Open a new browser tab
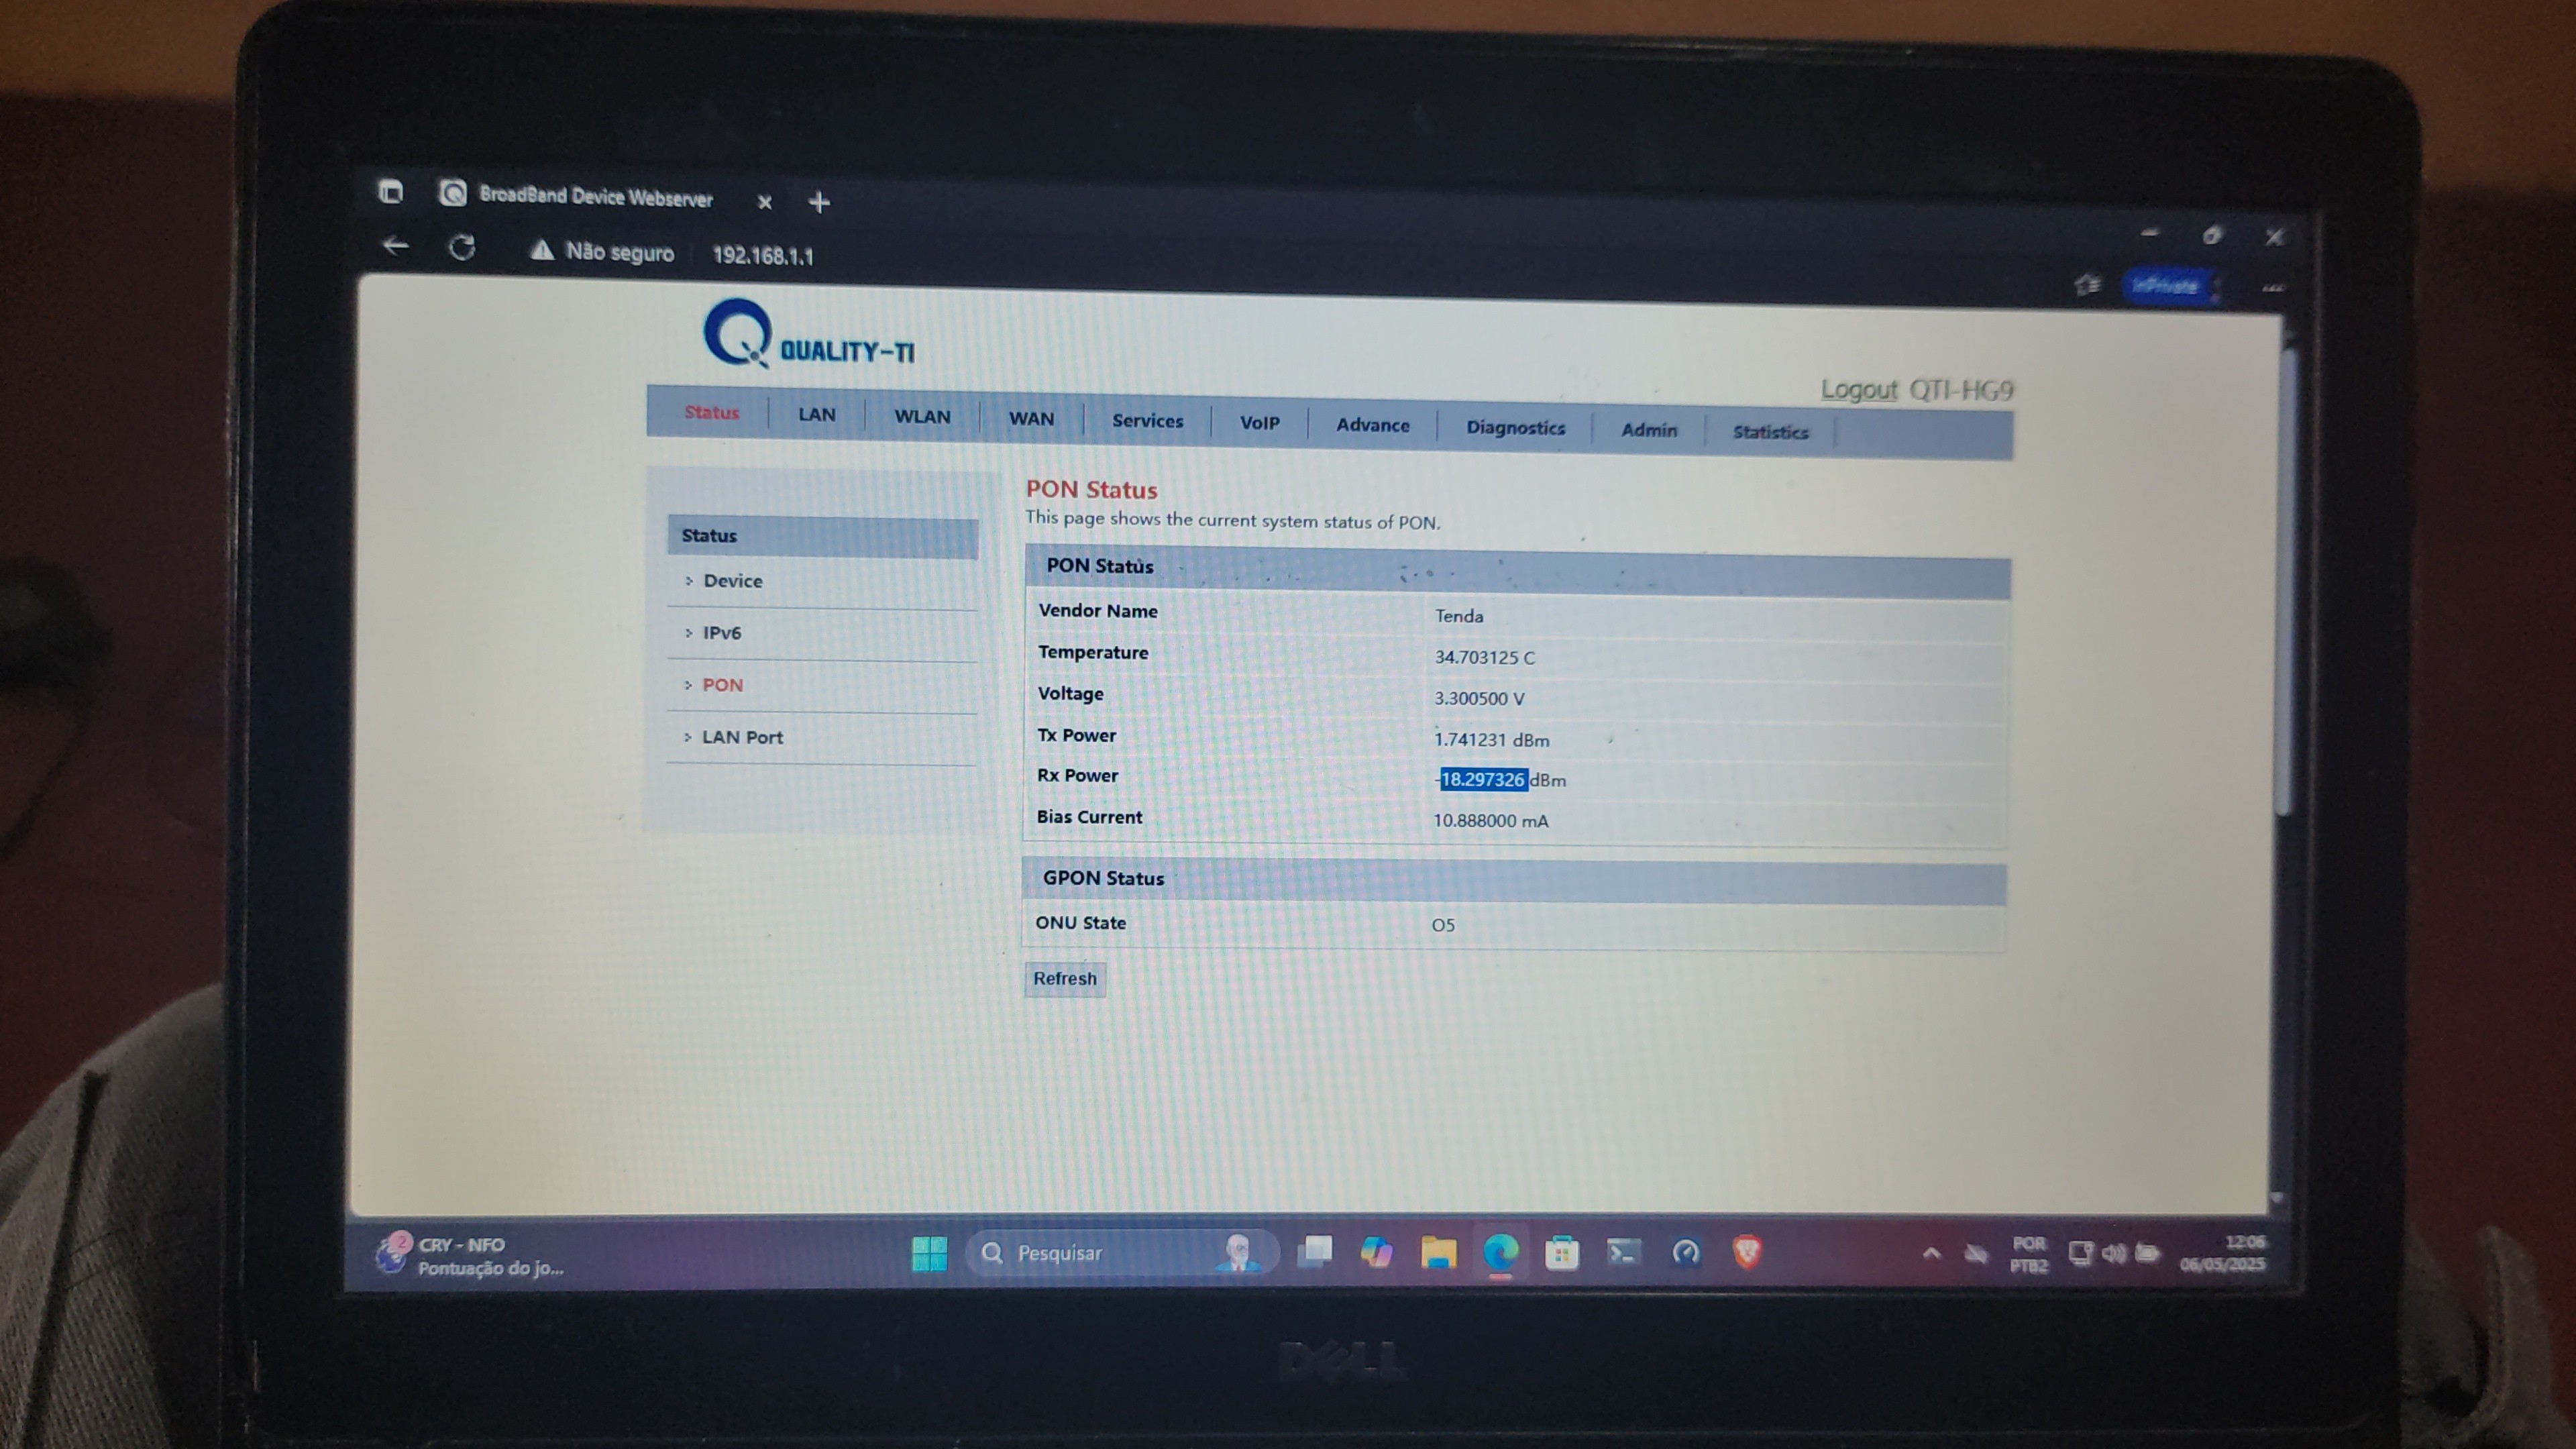This screenshot has width=2576, height=1449. pos(819,202)
